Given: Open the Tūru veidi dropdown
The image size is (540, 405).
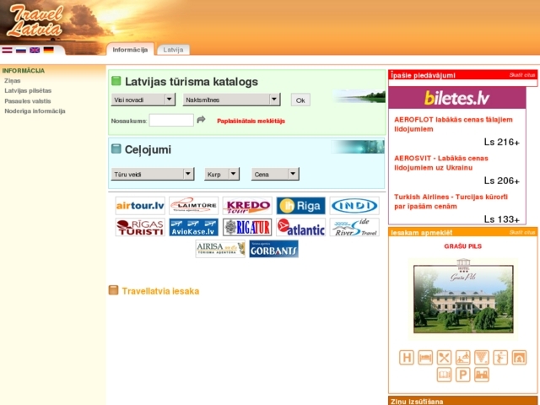Looking at the screenshot, I should pos(153,174).
